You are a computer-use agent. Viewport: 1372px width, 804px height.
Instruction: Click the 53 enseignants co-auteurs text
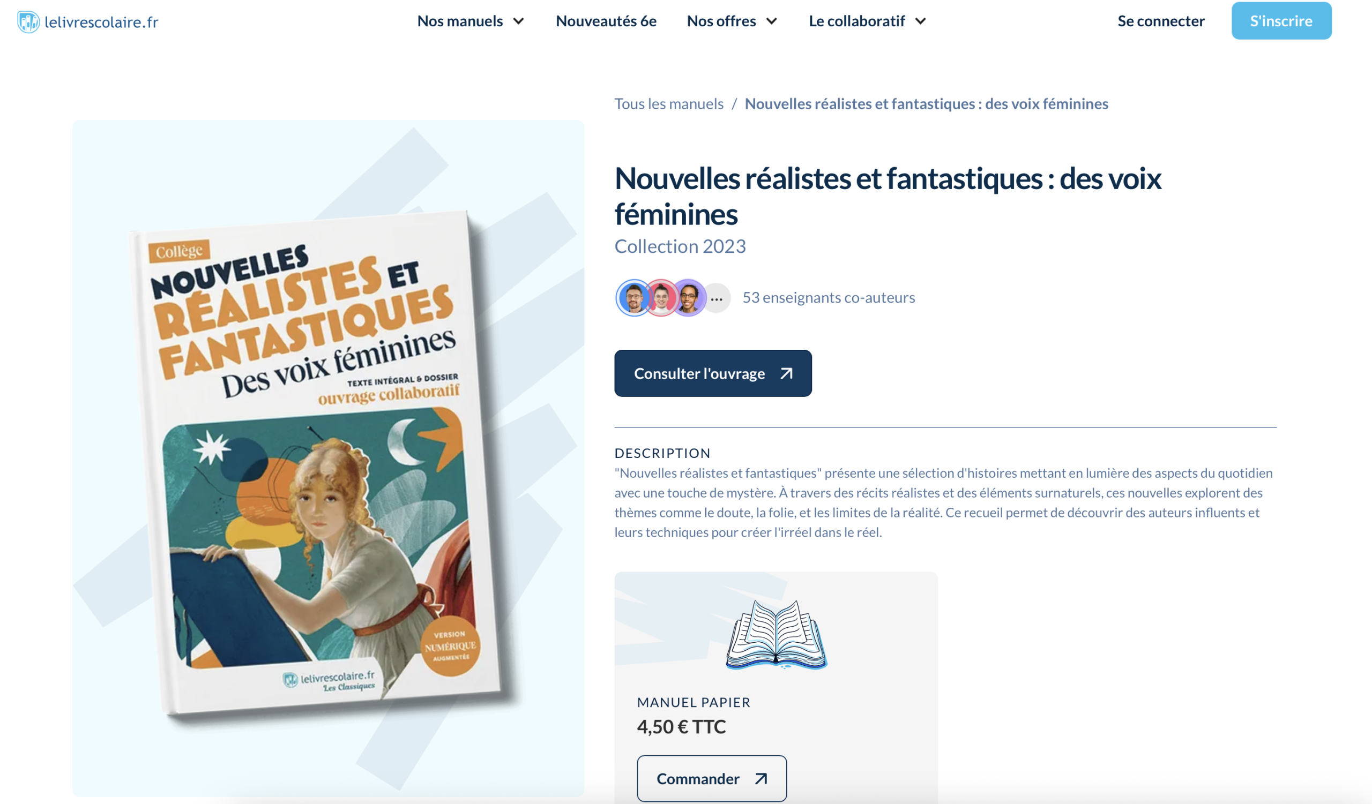(x=829, y=298)
